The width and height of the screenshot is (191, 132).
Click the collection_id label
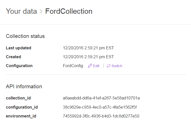click(x=18, y=98)
